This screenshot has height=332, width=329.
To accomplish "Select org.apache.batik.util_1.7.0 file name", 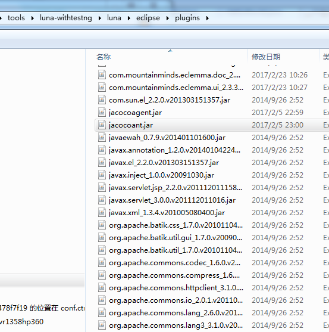I will 176,250.
